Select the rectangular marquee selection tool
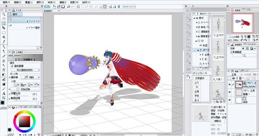The image size is (259, 136). [x=4, y=33]
